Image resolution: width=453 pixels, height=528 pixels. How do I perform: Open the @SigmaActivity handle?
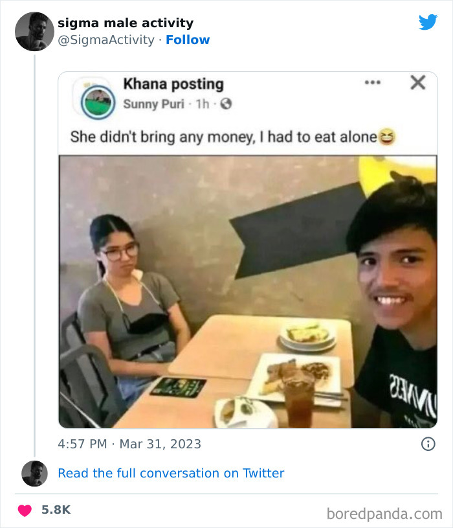[105, 40]
